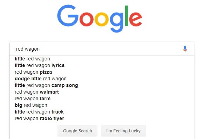
Task: Click the first red letter o in the logo
Action: click(x=86, y=20)
